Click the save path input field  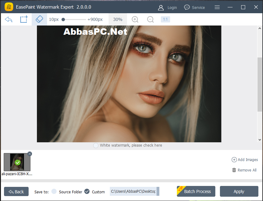click(x=133, y=191)
